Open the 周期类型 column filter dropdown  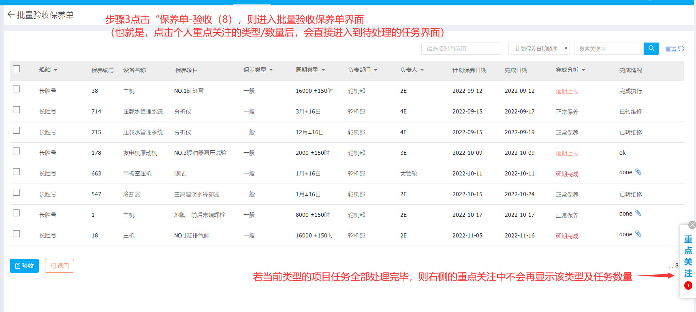(x=323, y=70)
